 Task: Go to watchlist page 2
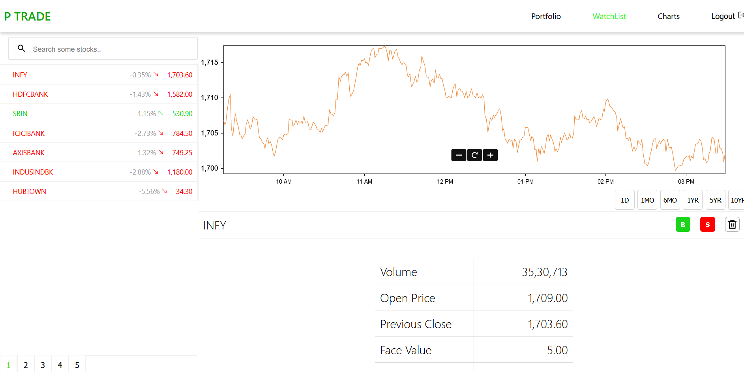pos(26,364)
